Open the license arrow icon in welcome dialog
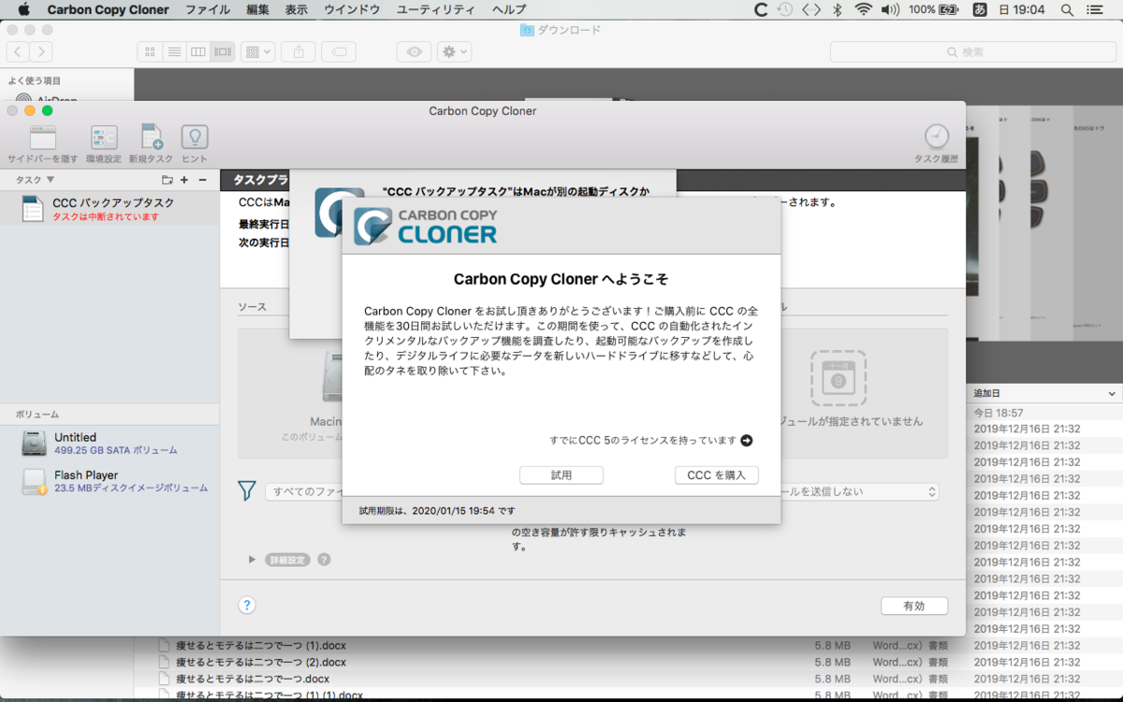This screenshot has width=1123, height=702. tap(746, 440)
